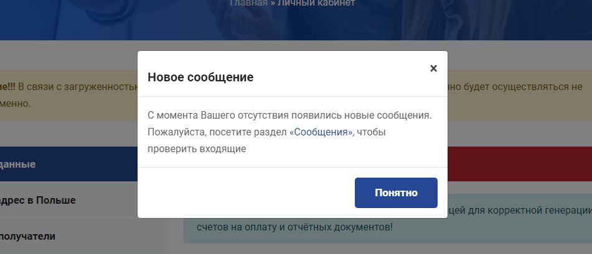
Task: Select the blue «данные» sidebar tab
Action: tap(17, 164)
